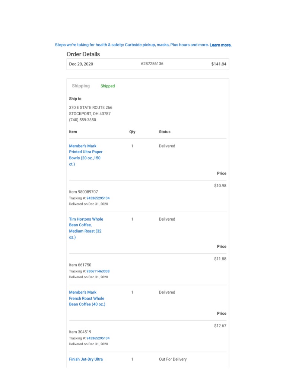Click the green Shipped status
Image resolution: width=286 pixels, height=381 pixels.
[108, 86]
